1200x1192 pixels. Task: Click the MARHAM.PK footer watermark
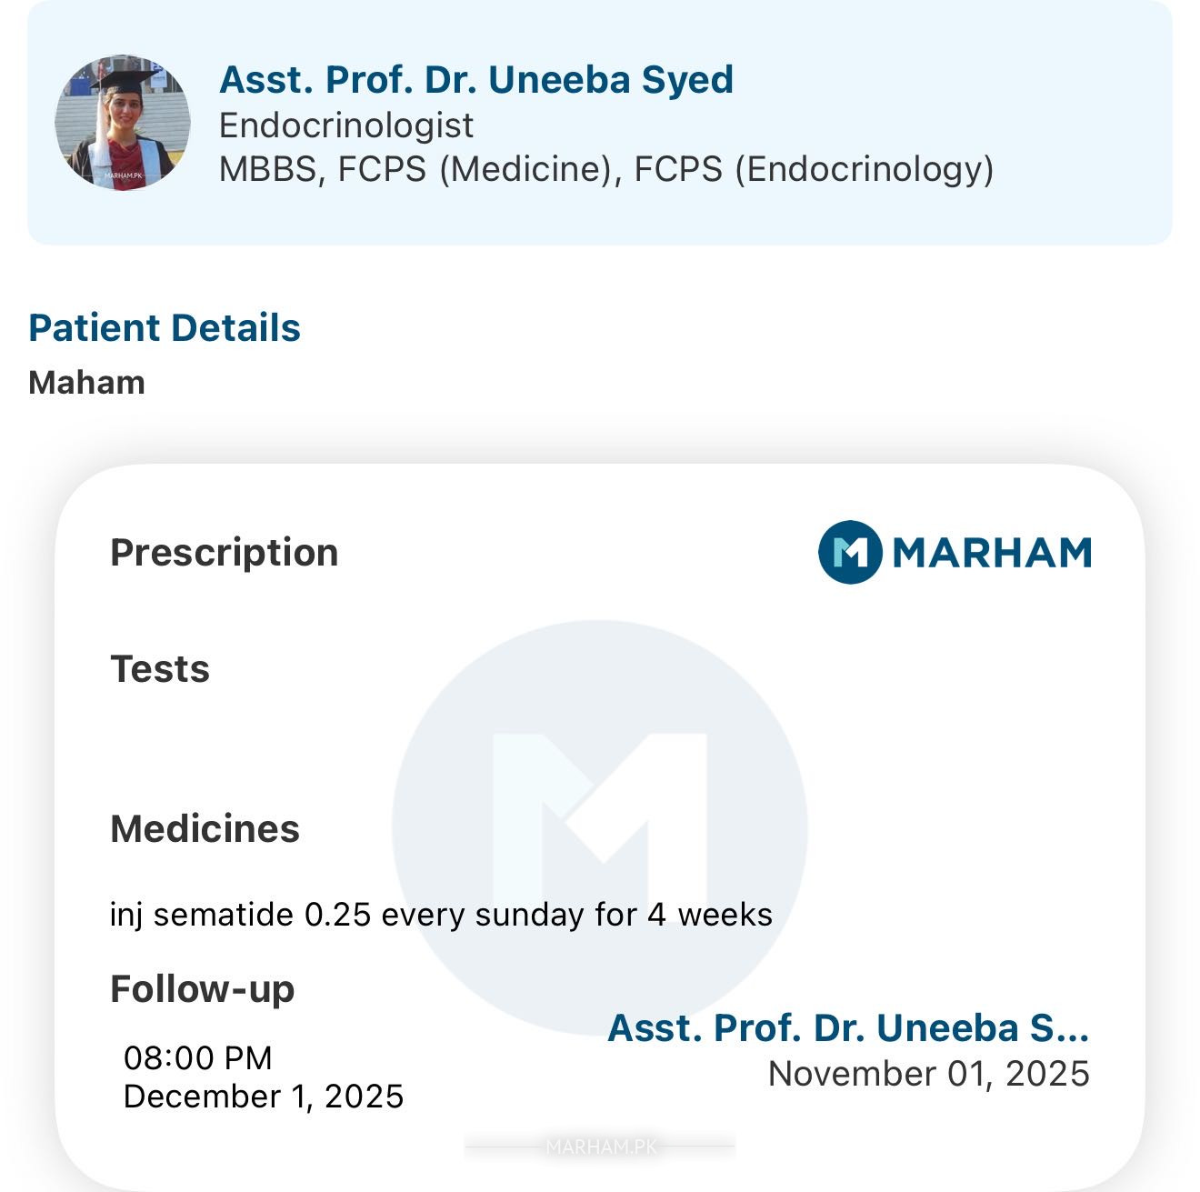[600, 1147]
